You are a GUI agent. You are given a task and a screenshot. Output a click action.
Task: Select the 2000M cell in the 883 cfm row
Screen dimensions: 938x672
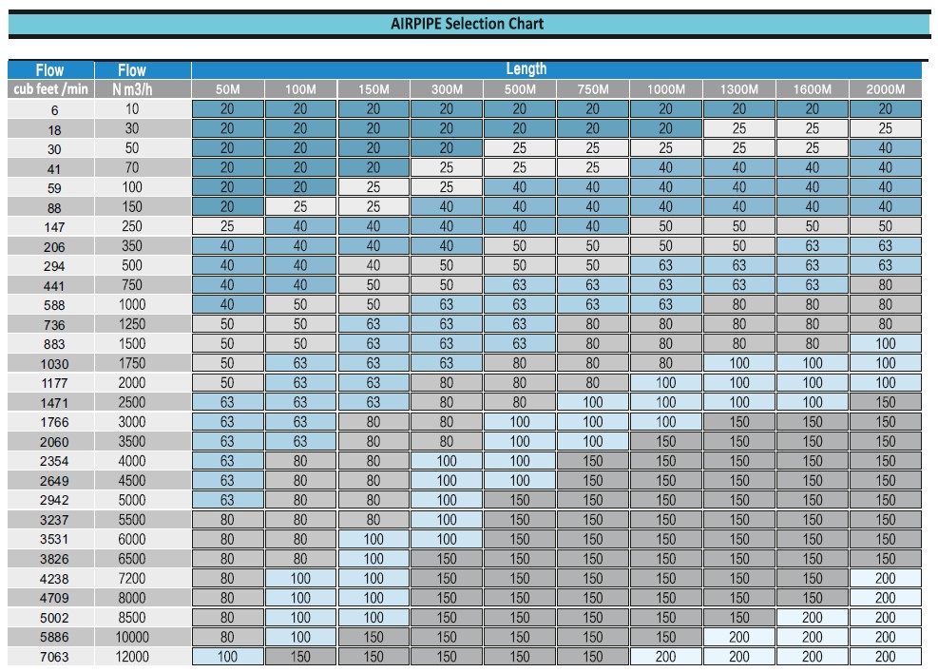[x=886, y=343]
